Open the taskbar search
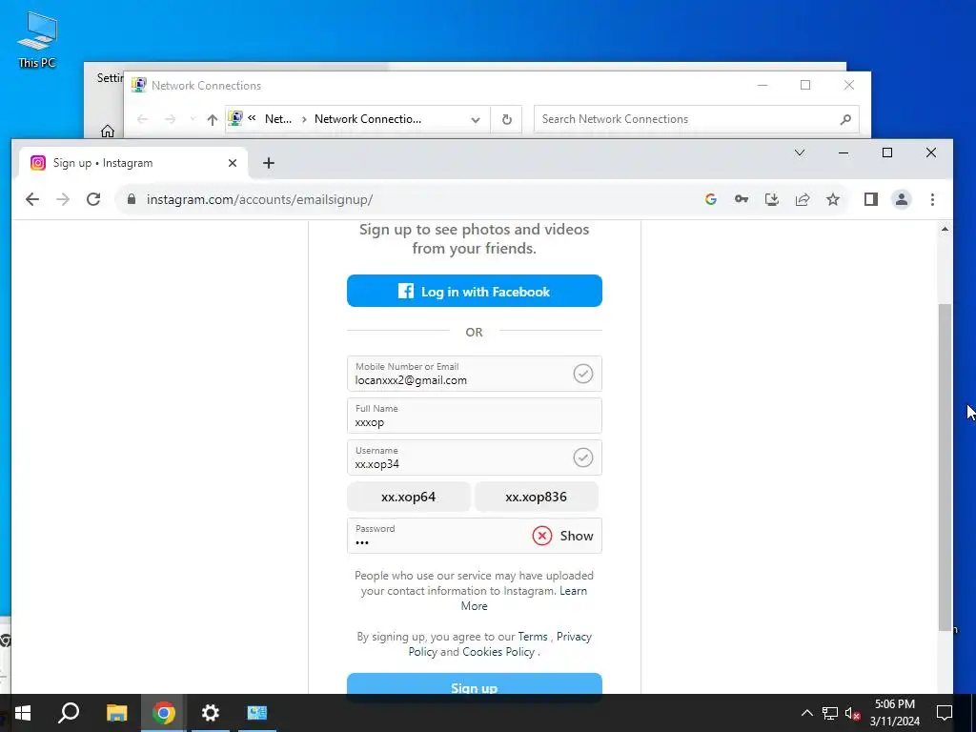 69,713
